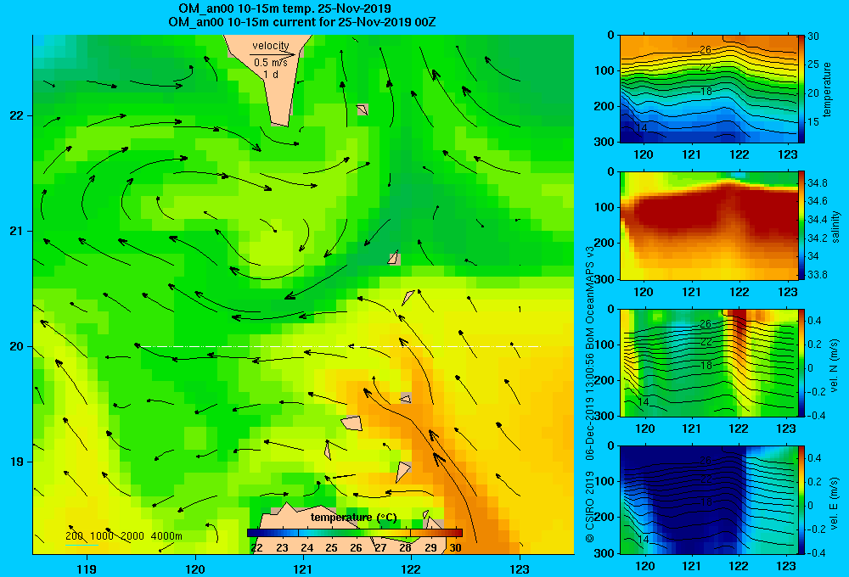Viewport: 849px width, 577px height.
Task: Click the vertical temperature colorbar beside top section
Action: pyautogui.click(x=801, y=89)
